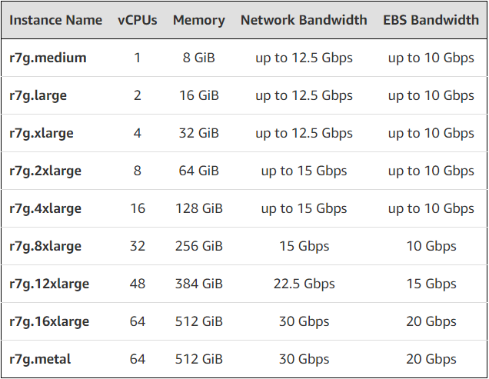
Task: Select the 256 GiB memory cell
Action: point(198,246)
